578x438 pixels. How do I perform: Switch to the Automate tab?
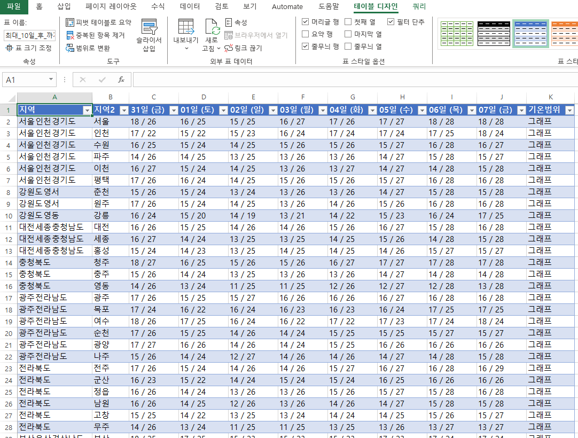point(287,6)
